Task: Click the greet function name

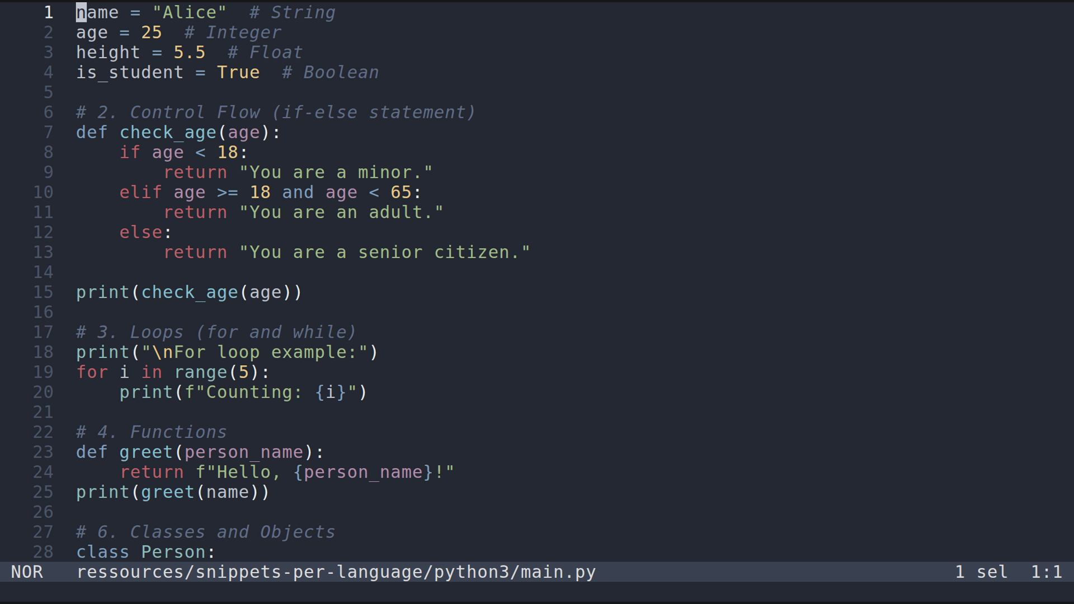Action: 145,451
